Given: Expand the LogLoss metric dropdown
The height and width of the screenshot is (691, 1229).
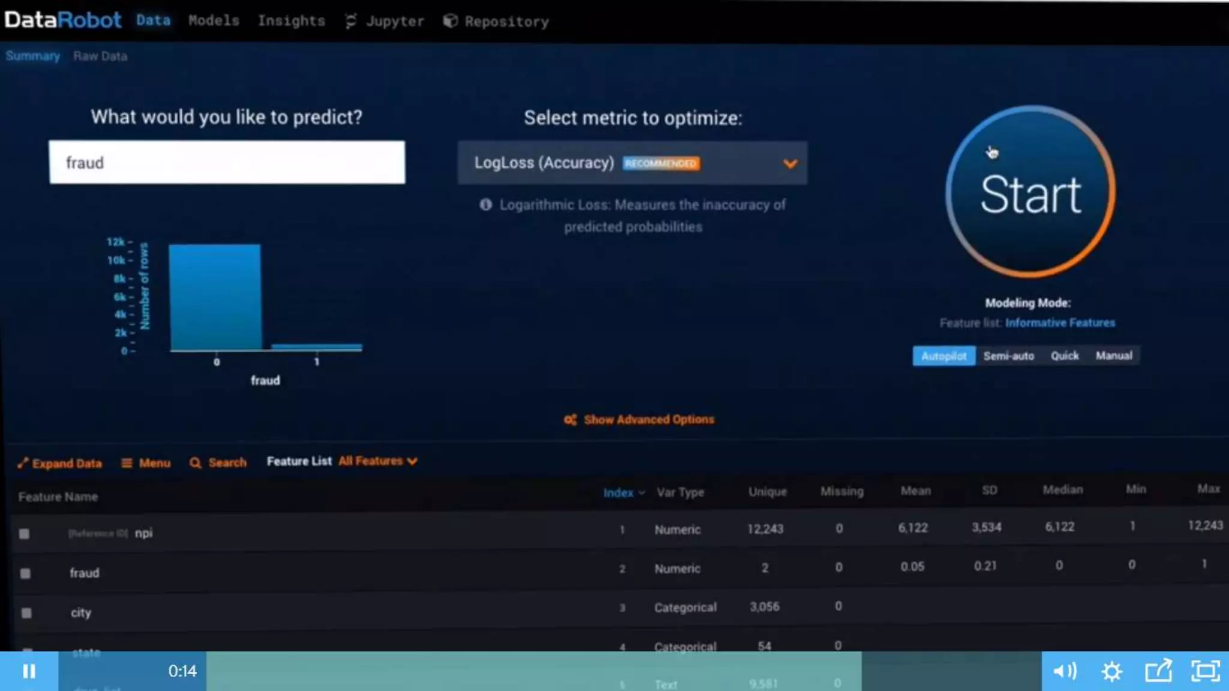Looking at the screenshot, I should point(790,163).
